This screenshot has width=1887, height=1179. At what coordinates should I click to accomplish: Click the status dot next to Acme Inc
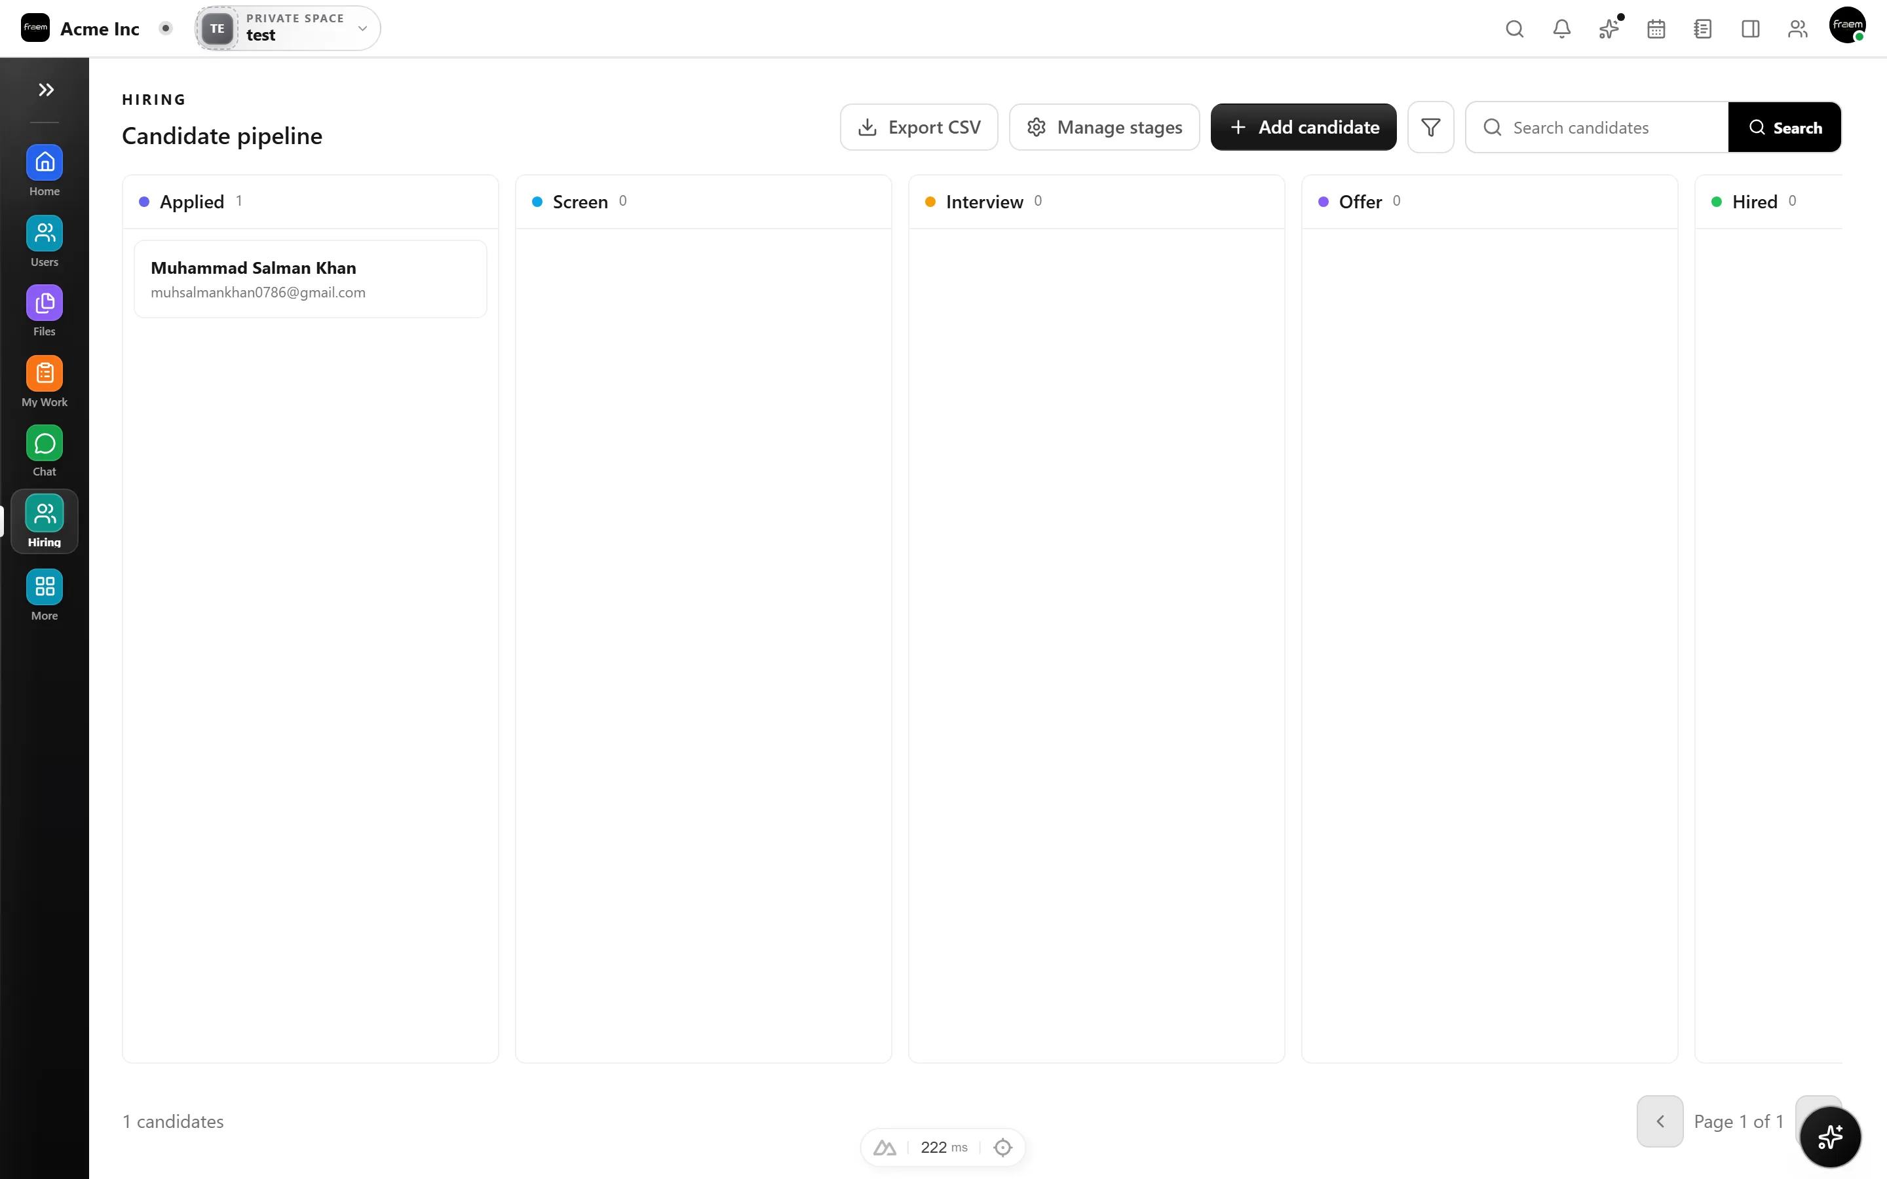pyautogui.click(x=165, y=28)
